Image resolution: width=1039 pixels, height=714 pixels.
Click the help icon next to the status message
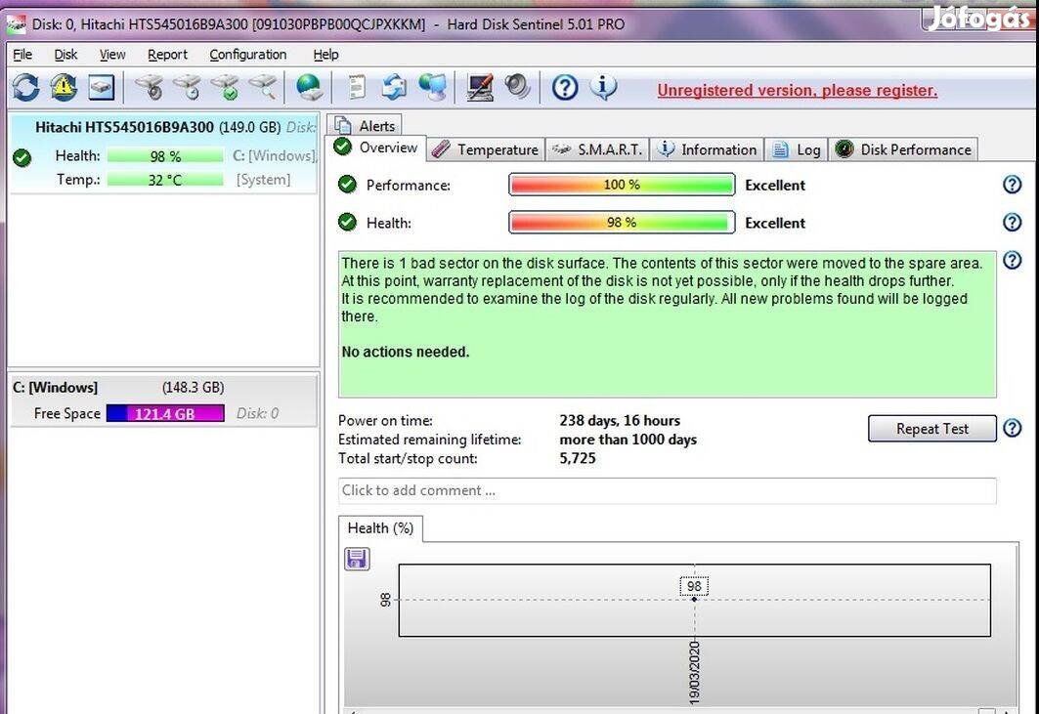(1012, 260)
